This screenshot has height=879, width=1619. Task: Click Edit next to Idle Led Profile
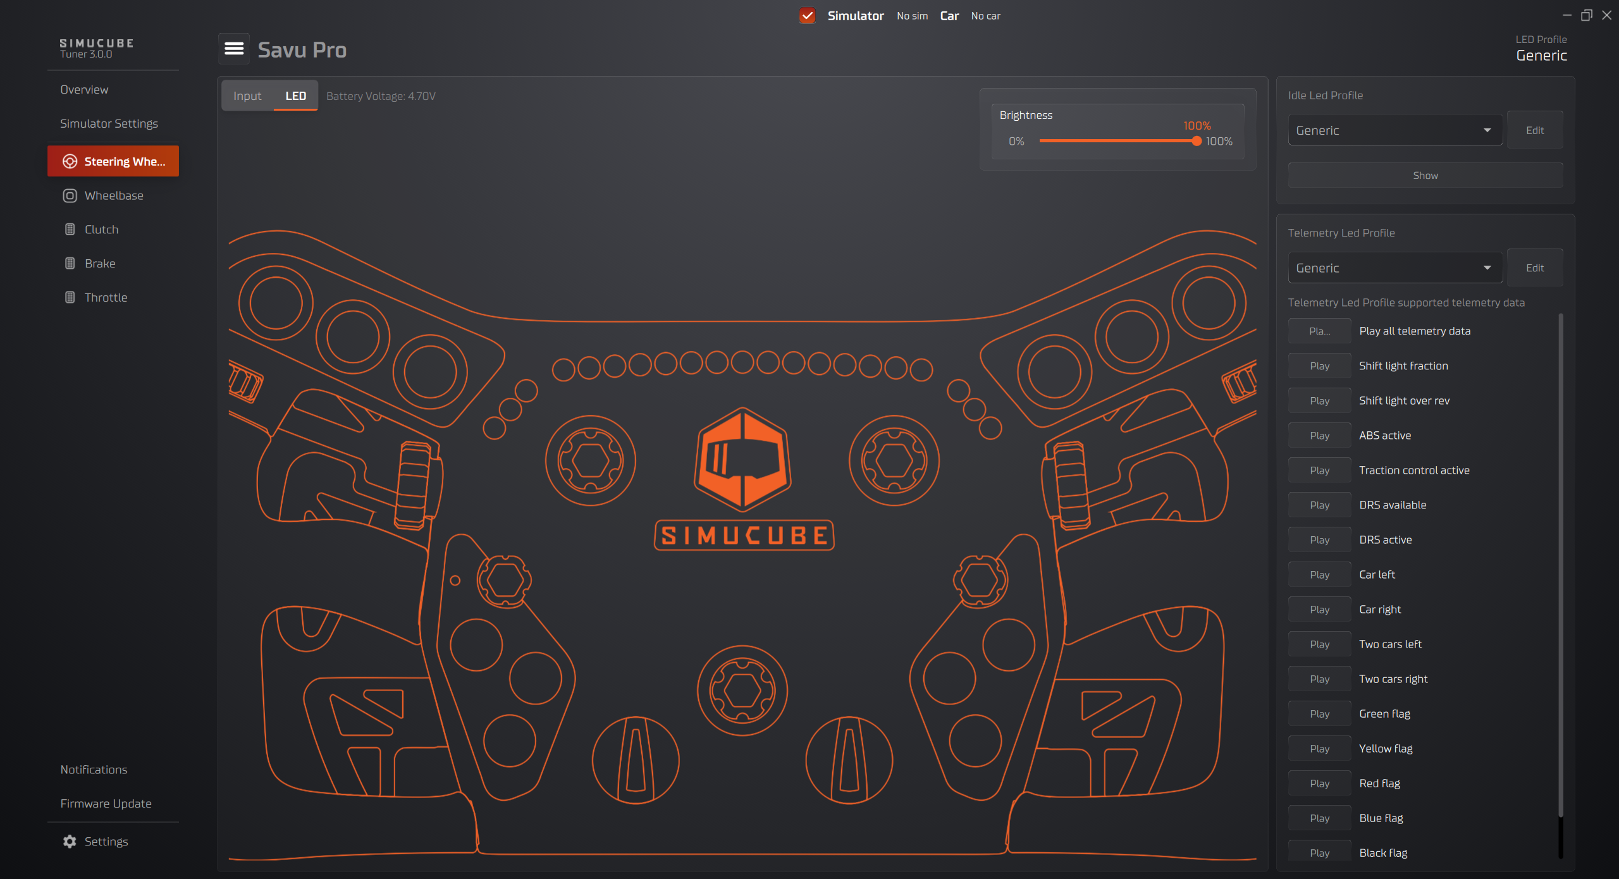[1534, 130]
